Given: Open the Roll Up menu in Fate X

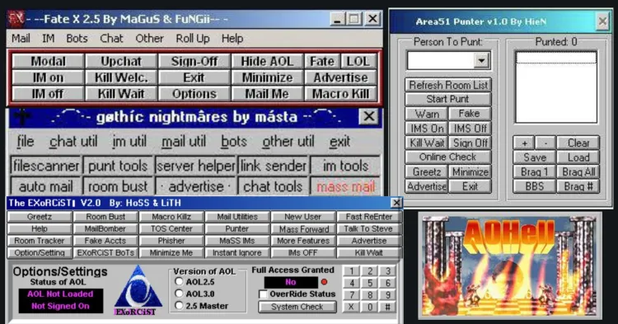Looking at the screenshot, I should 193,38.
